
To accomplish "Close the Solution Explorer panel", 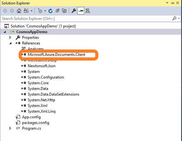I will 178,3.
